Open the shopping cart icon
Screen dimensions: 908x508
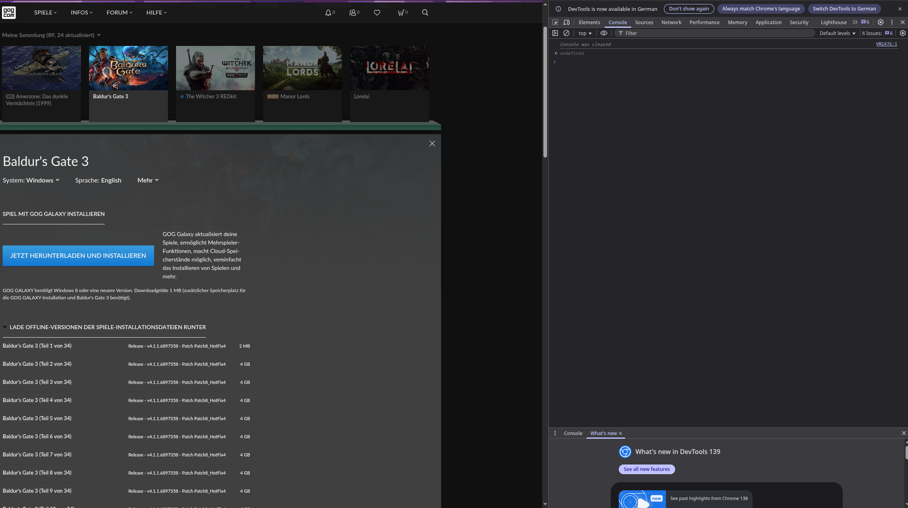[401, 12]
